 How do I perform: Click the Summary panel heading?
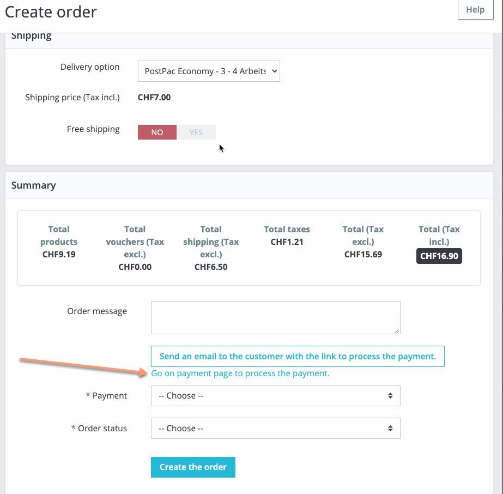pyautogui.click(x=34, y=185)
